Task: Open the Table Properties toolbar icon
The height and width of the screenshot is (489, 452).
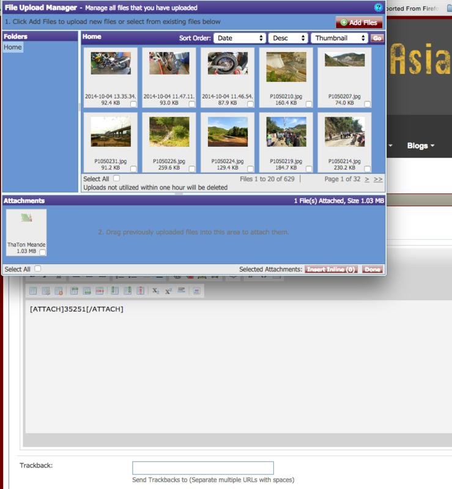Action: click(x=46, y=291)
